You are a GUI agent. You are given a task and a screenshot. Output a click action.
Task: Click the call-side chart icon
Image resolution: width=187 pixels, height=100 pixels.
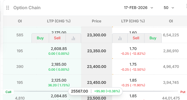73,38
